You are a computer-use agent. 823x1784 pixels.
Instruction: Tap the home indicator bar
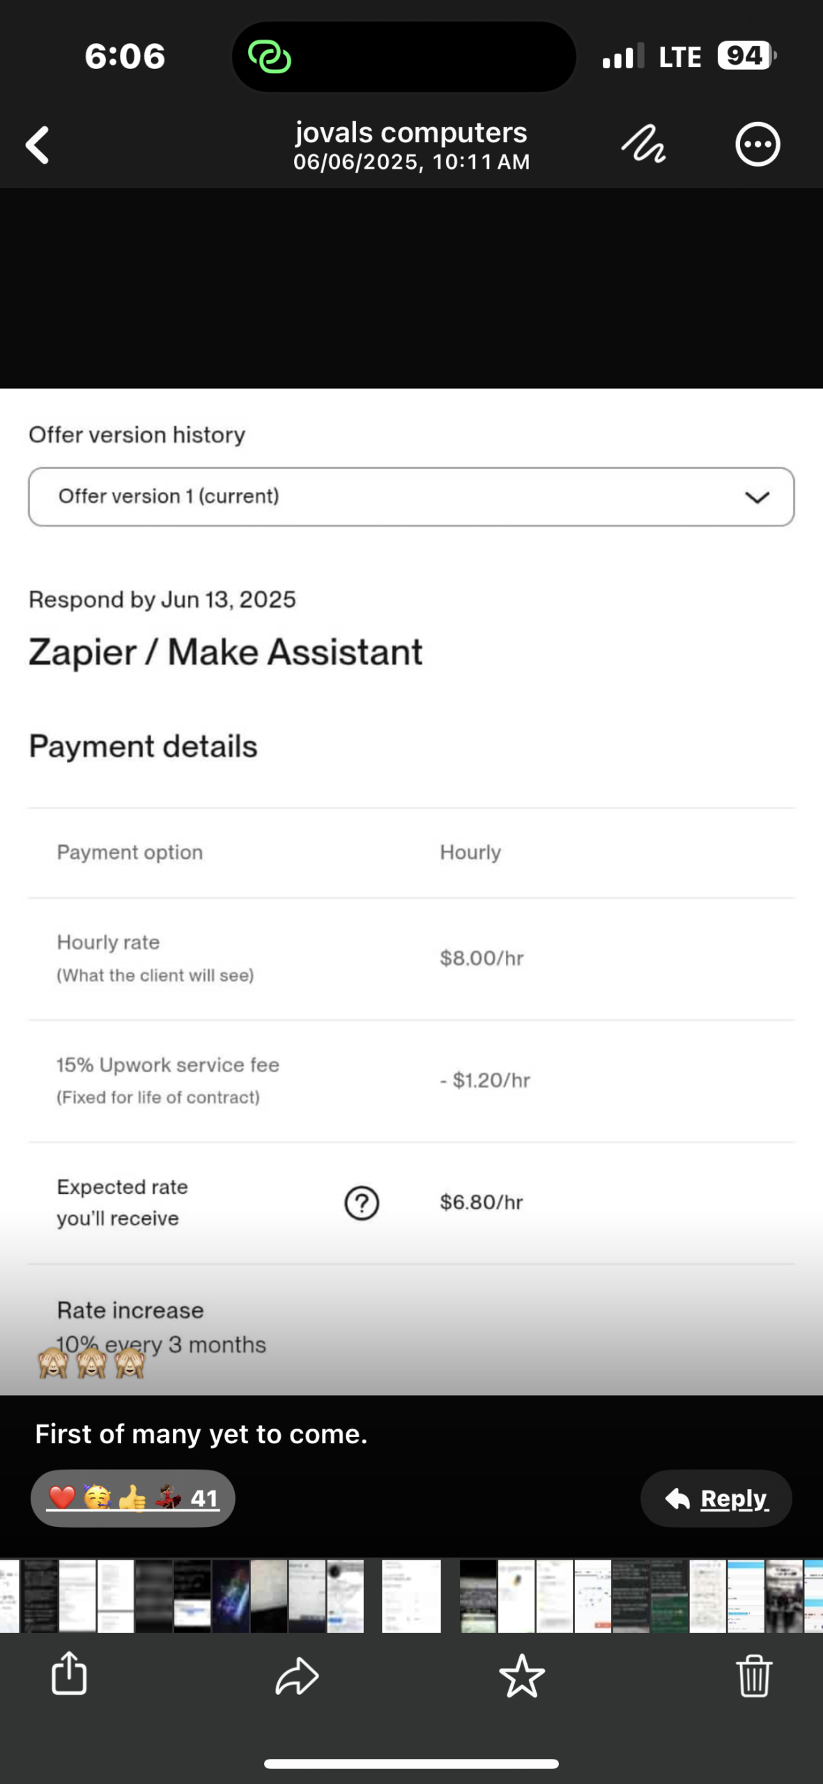click(x=411, y=1764)
